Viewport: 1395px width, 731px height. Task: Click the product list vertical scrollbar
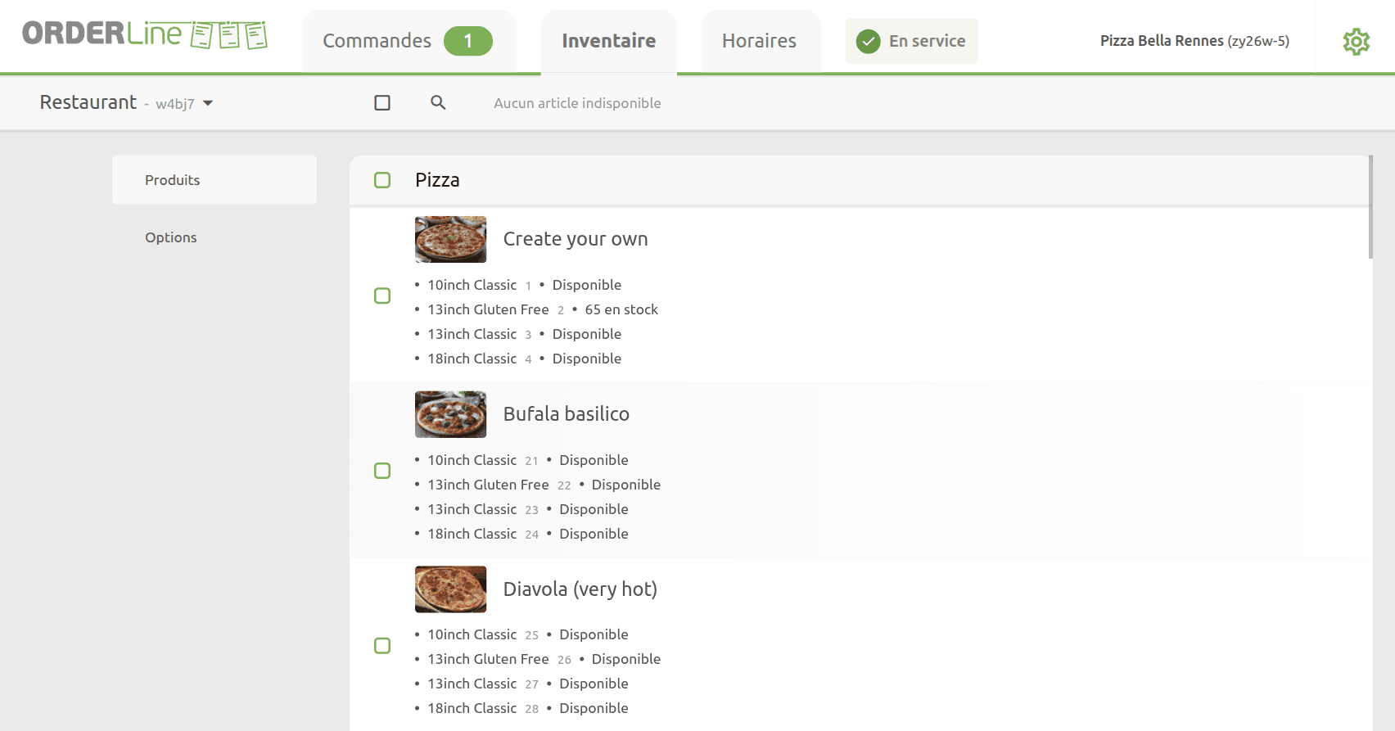(1370, 207)
